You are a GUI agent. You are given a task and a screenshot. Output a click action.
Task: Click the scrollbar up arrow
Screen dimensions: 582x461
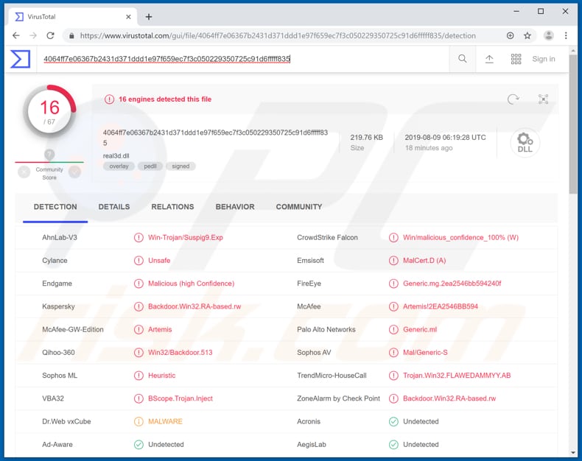pyautogui.click(x=573, y=50)
